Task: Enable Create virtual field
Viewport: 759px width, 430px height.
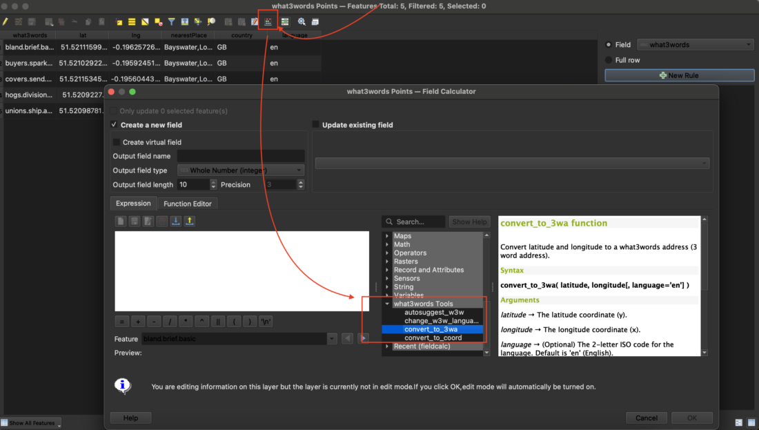Action: 116,142
